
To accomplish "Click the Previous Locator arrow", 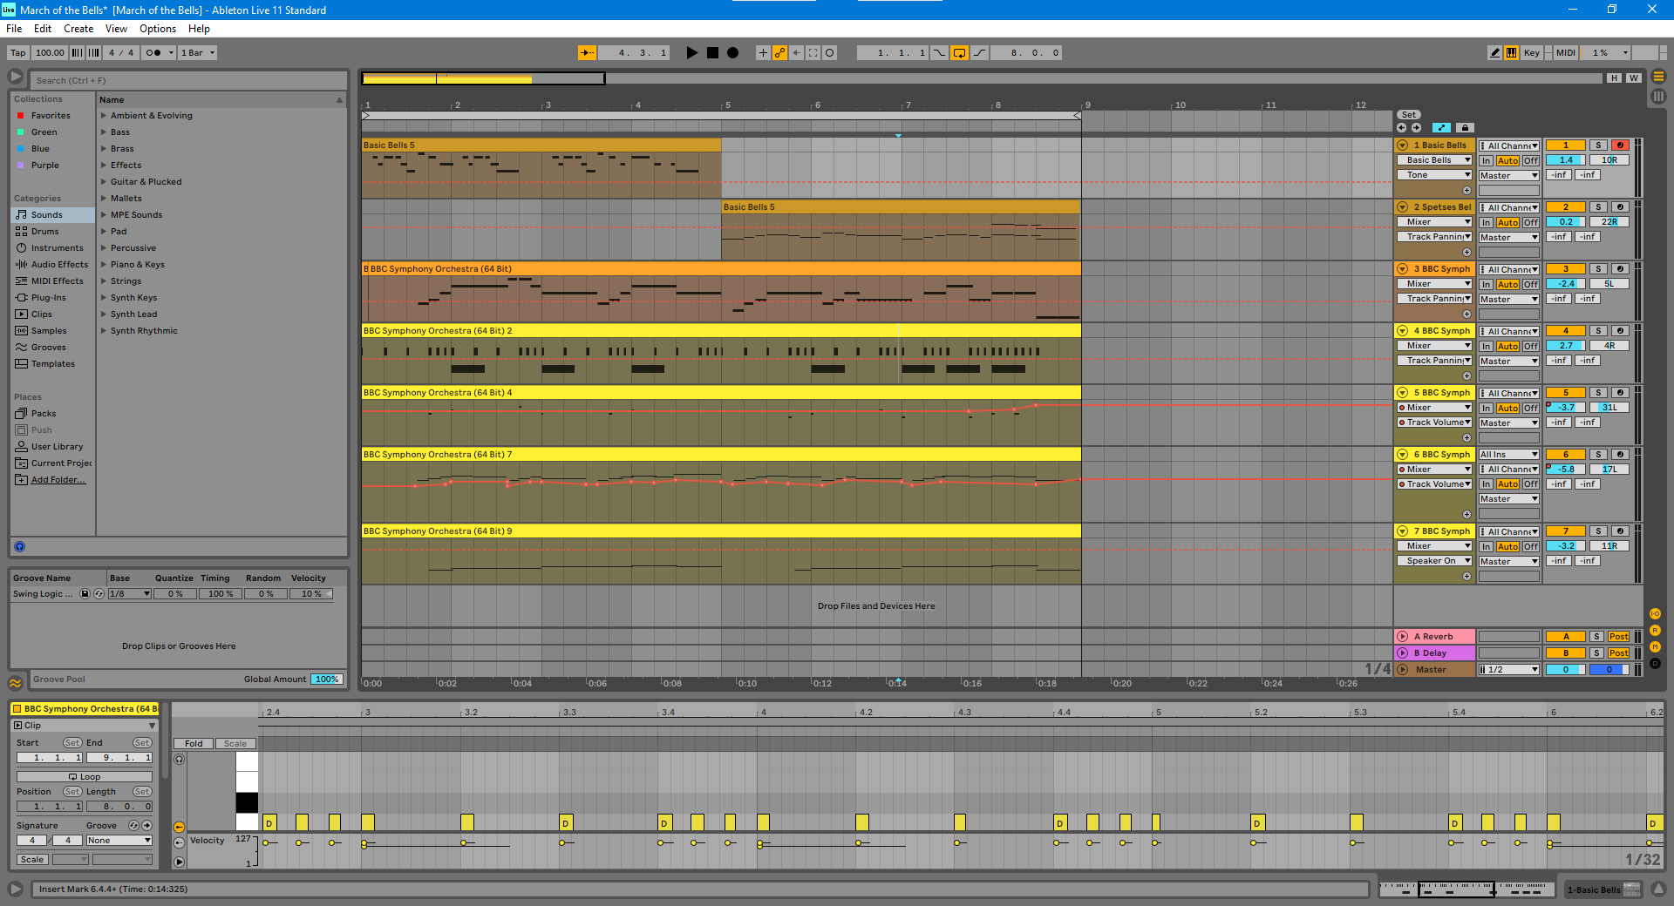I will tap(1402, 128).
